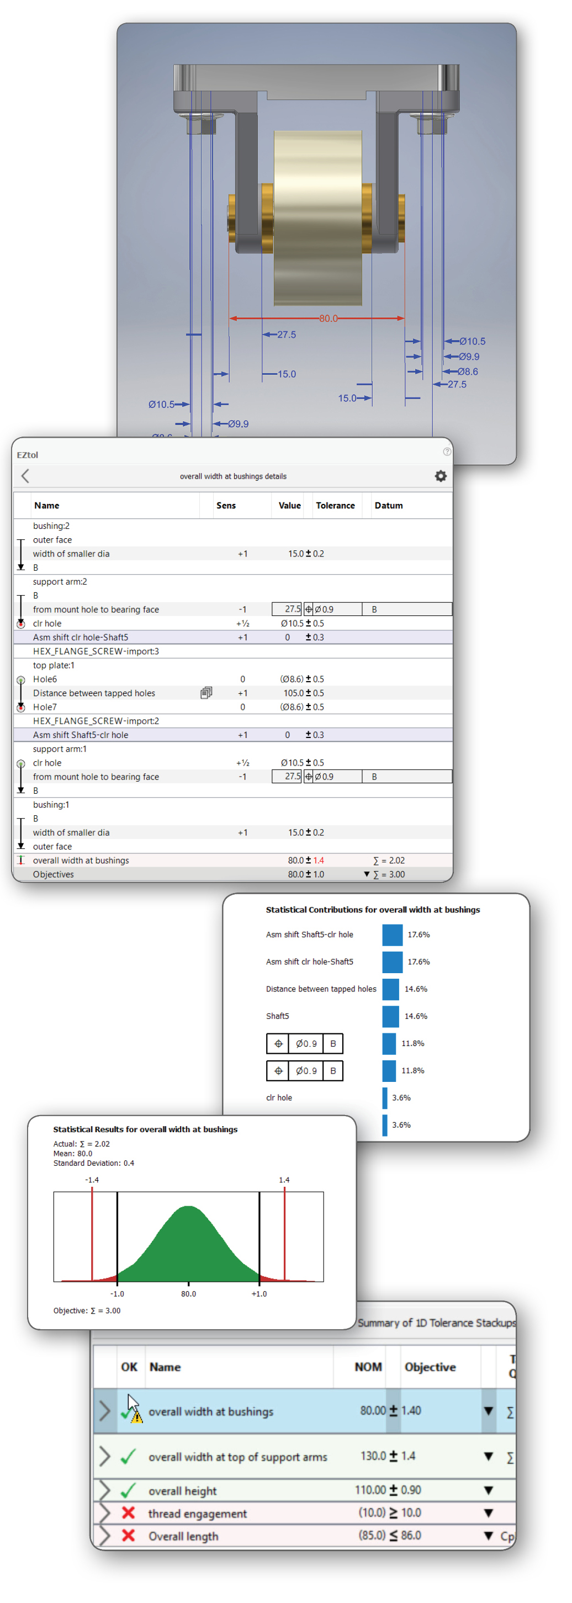The image size is (572, 1603).
Task: Click the copy icon beside Distance between tapped holes
Action: pyautogui.click(x=206, y=693)
